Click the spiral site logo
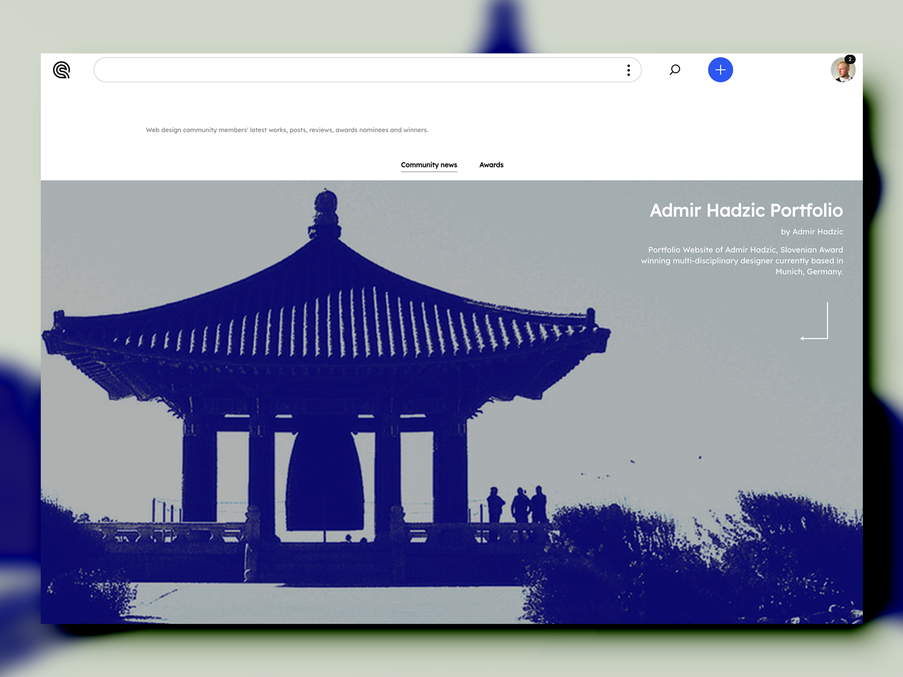Image resolution: width=903 pixels, height=677 pixels. pyautogui.click(x=62, y=70)
